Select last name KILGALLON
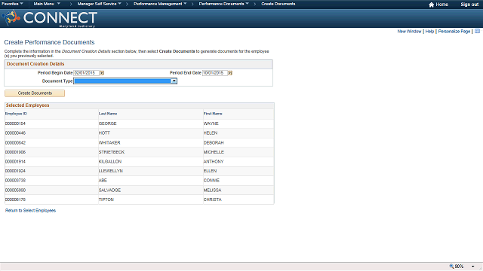Image resolution: width=483 pixels, height=271 pixels. (110, 162)
